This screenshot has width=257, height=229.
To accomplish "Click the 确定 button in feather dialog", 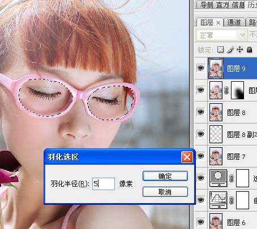I will (x=165, y=176).
